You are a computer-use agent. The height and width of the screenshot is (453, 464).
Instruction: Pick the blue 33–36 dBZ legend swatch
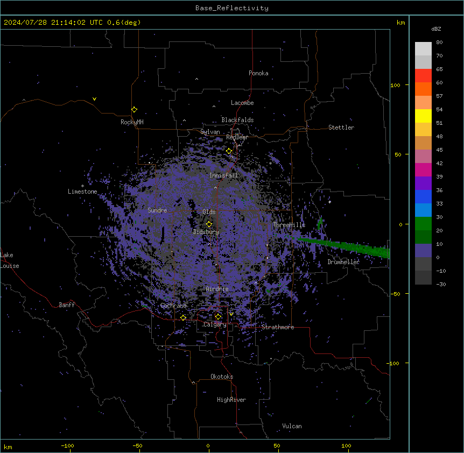[x=423, y=196]
